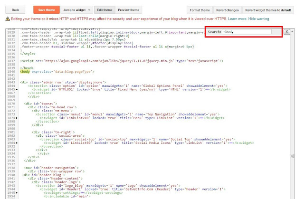This screenshot has height=199, width=304.
Task: Click the jquery.min.js script line
Action: click(x=122, y=61)
